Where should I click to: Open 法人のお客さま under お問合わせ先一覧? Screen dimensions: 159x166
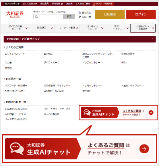coord(51,114)
